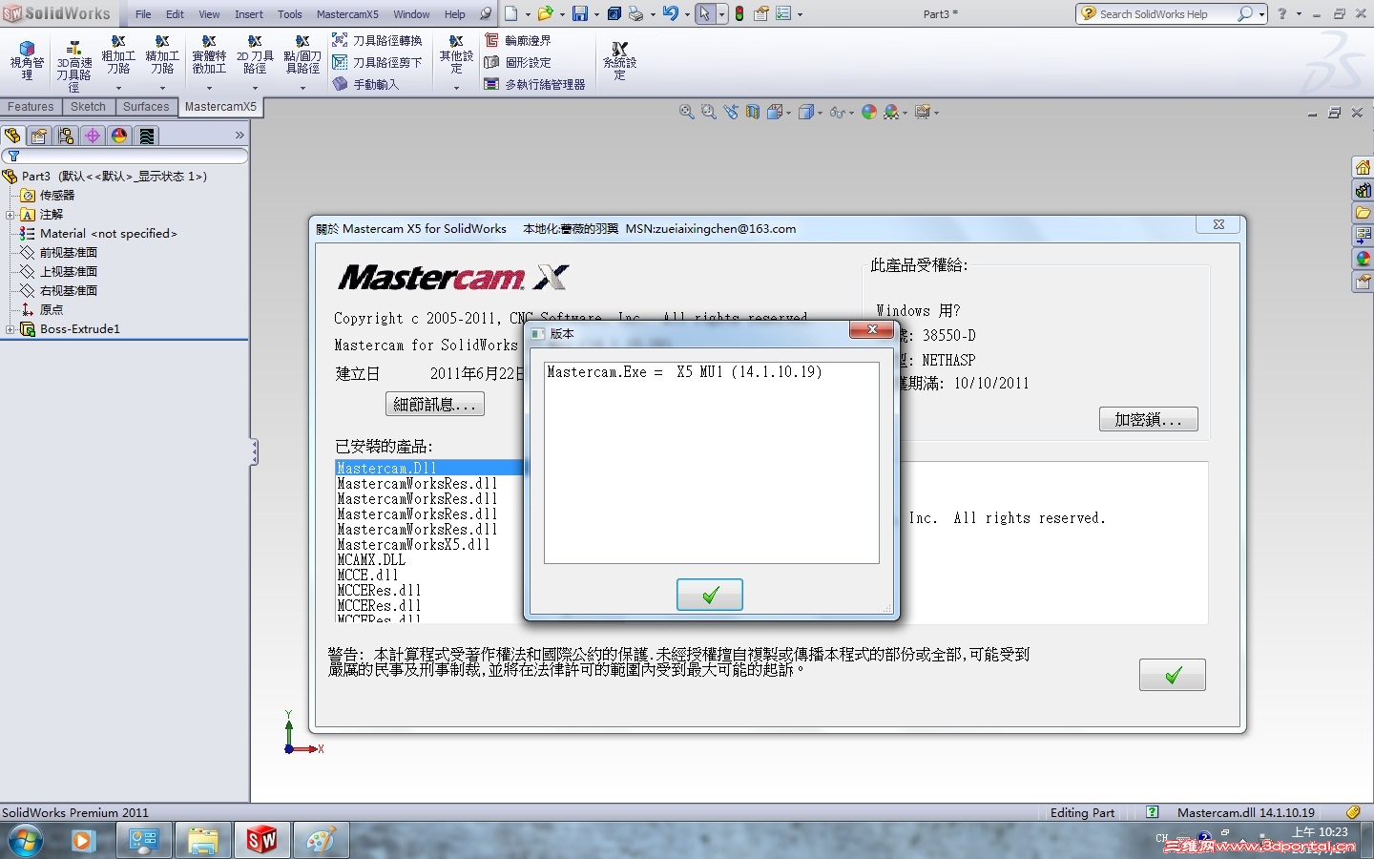Open the MastercamX5 menu

point(347,14)
